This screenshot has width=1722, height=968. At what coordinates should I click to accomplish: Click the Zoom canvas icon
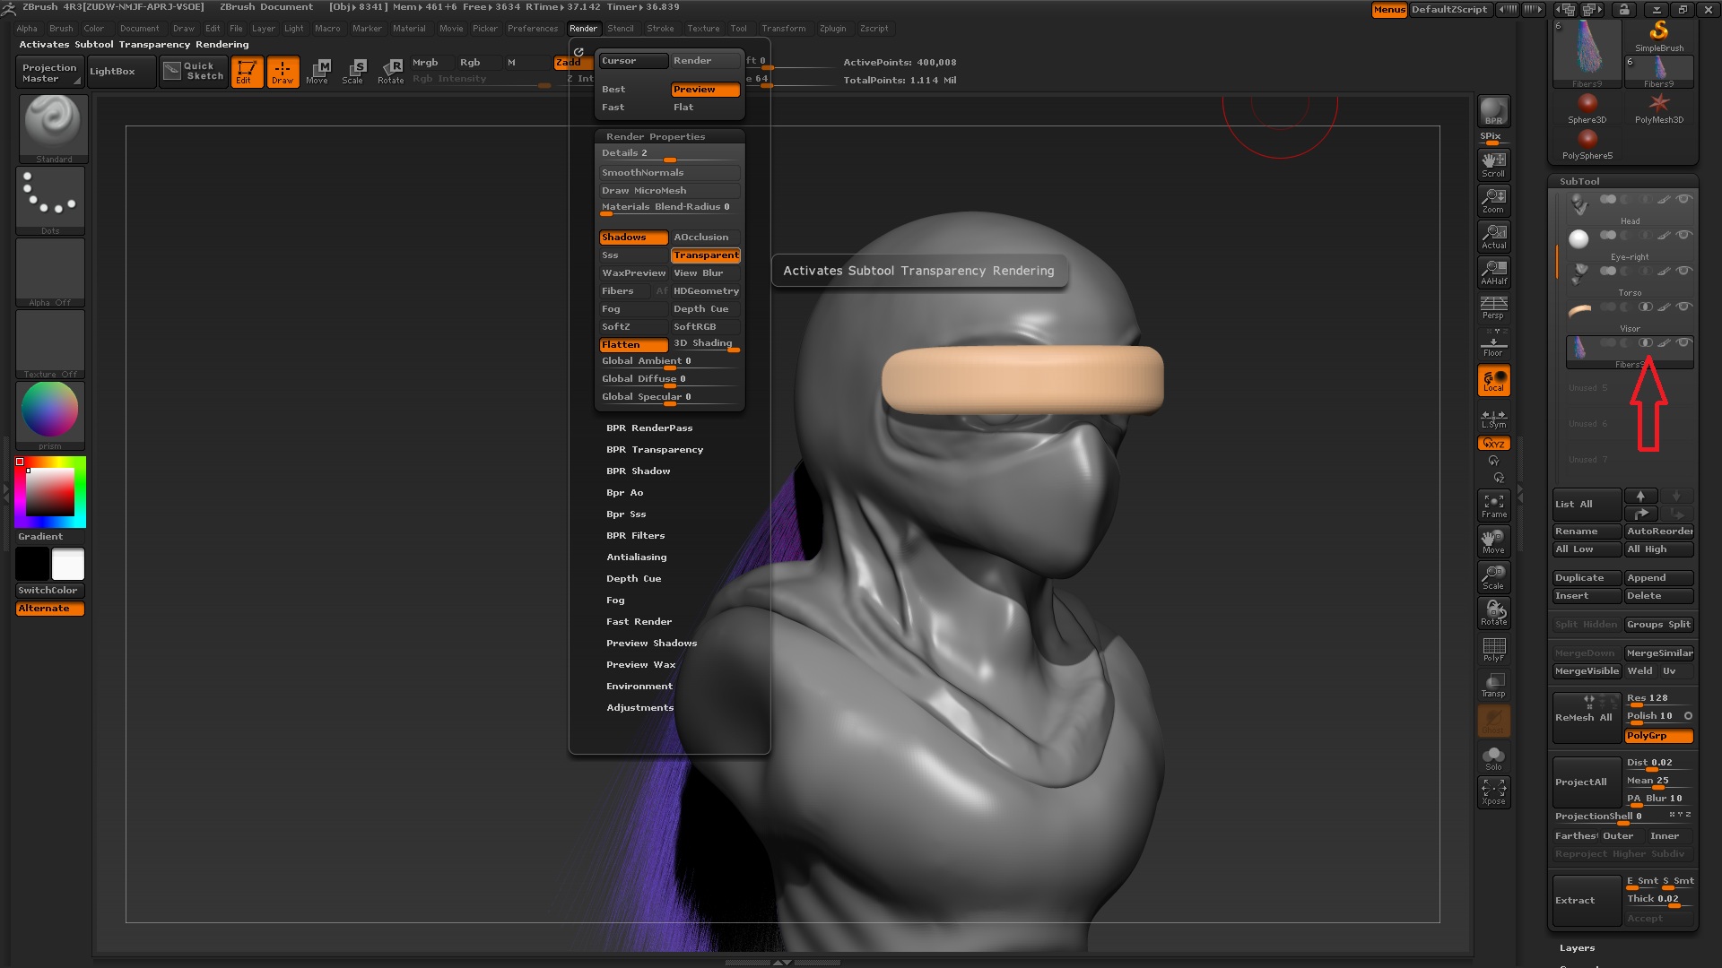pos(1493,200)
